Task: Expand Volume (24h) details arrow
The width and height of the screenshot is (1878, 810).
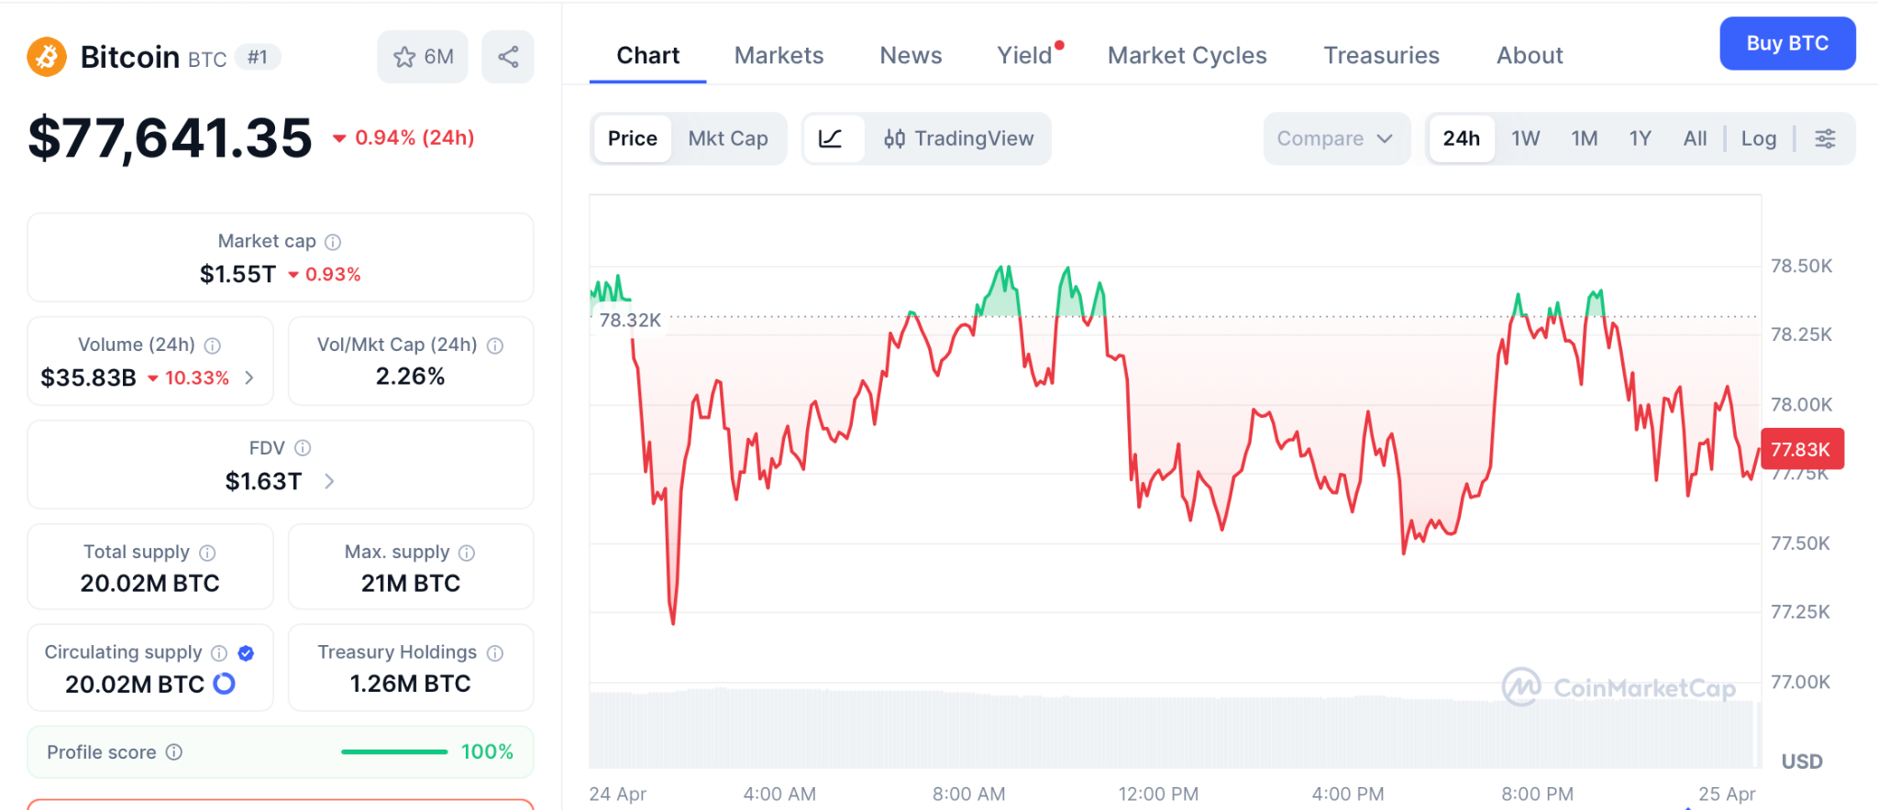Action: pos(249,378)
